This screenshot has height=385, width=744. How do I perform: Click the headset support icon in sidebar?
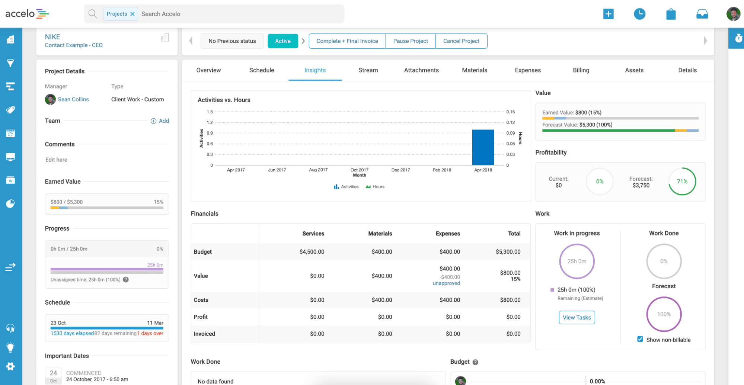click(x=10, y=328)
